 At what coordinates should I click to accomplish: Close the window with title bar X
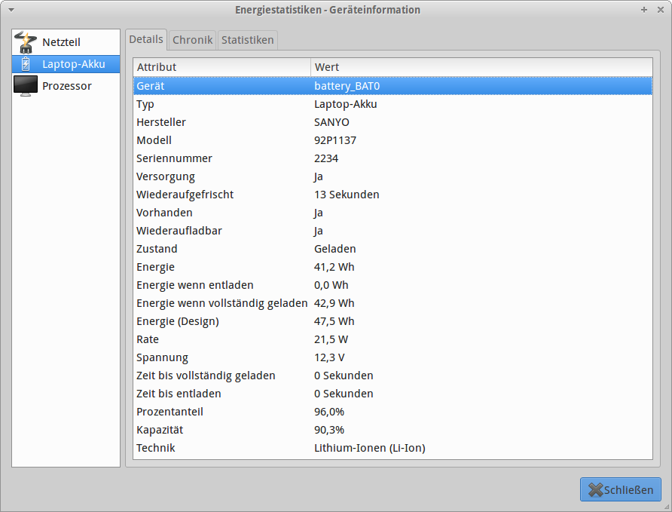[659, 10]
